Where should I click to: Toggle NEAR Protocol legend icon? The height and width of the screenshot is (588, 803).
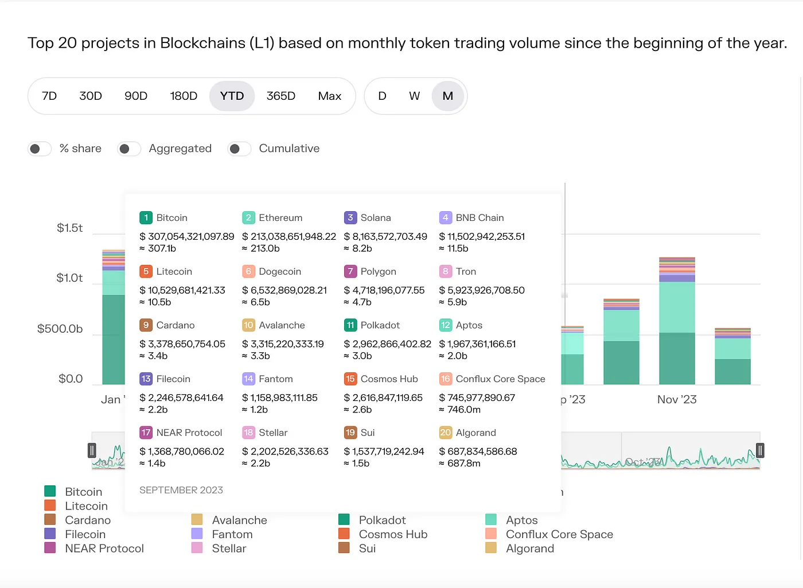pyautogui.click(x=50, y=548)
